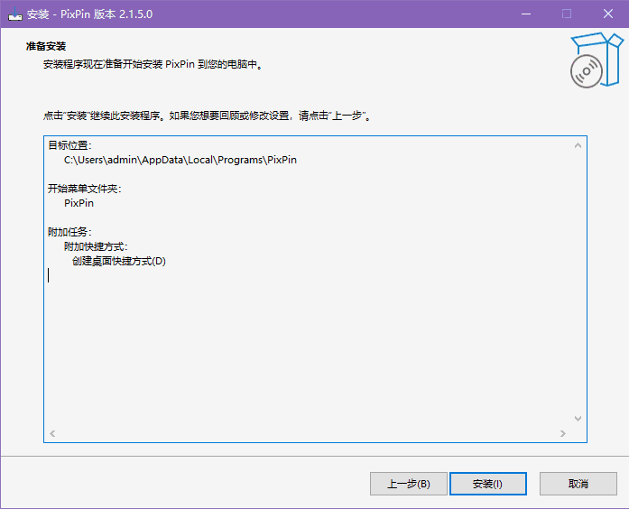
Task: Click the 准备安装 heading
Action: pos(46,47)
